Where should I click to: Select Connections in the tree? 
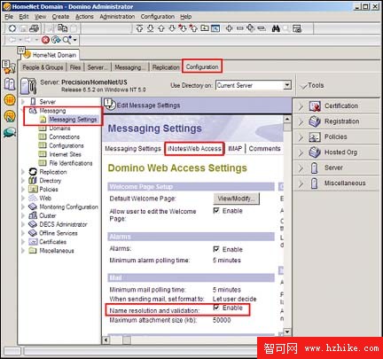65,137
